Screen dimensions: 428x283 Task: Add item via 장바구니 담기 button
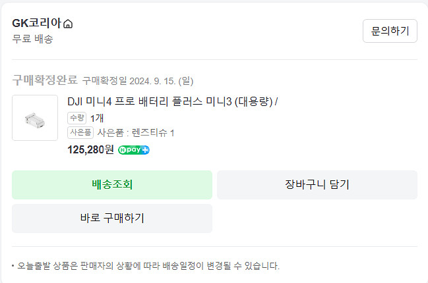317,184
